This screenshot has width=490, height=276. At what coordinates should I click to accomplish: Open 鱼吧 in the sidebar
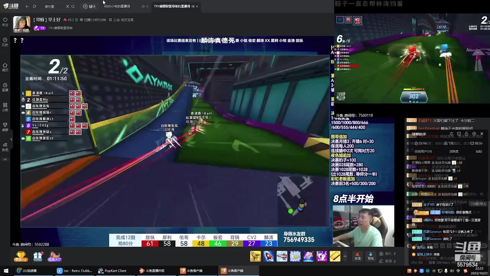5,147
